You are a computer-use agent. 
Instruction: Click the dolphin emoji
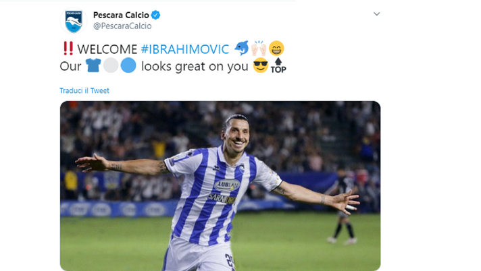click(241, 48)
